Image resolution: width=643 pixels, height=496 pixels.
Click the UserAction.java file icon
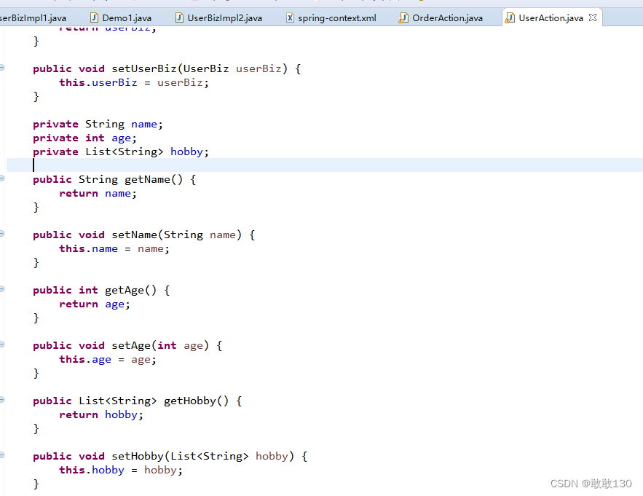510,17
